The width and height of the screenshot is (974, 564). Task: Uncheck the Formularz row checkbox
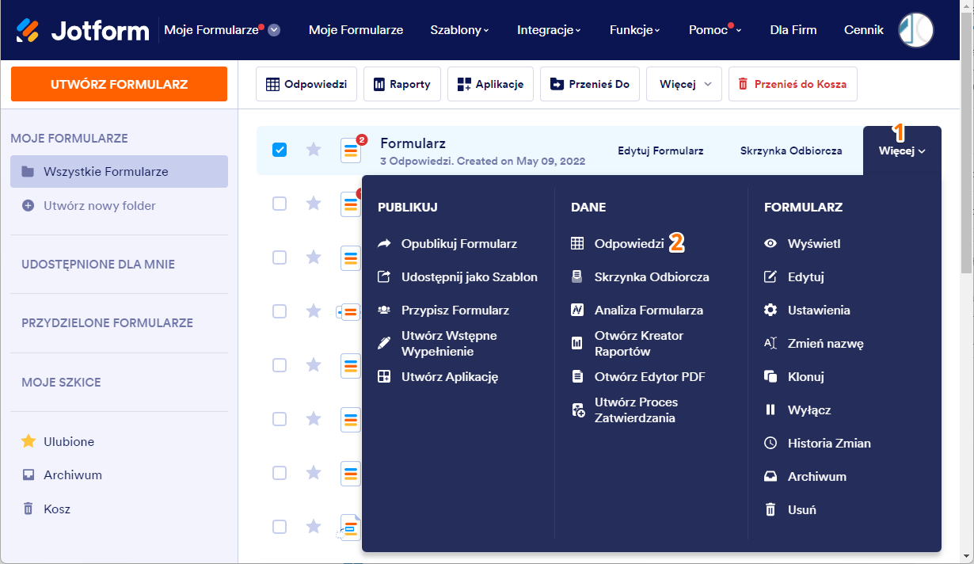coord(280,150)
